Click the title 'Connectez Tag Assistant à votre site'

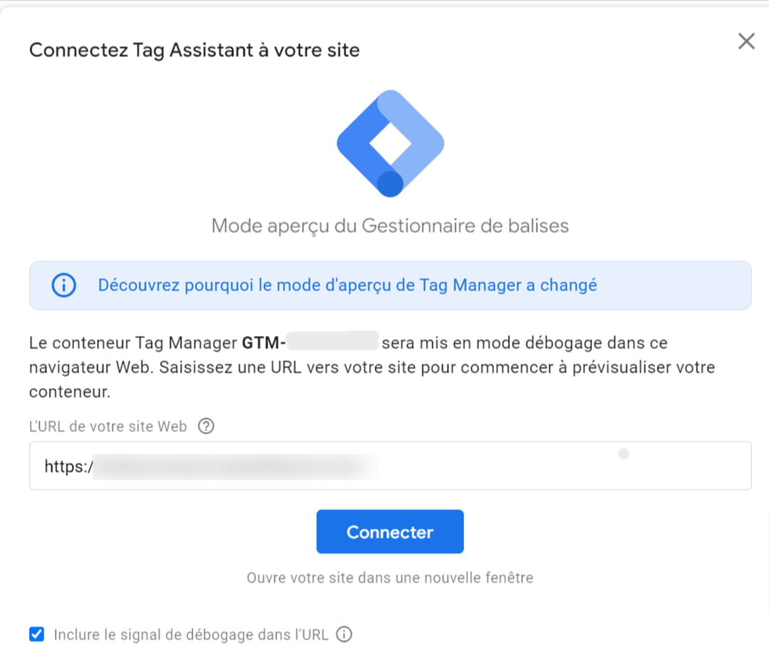tap(194, 50)
